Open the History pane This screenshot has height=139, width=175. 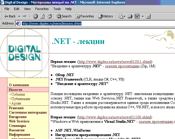[106, 16]
